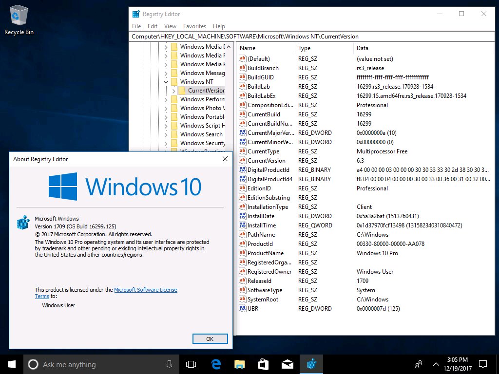
Task: Open the Windows Start menu
Action: 12,364
